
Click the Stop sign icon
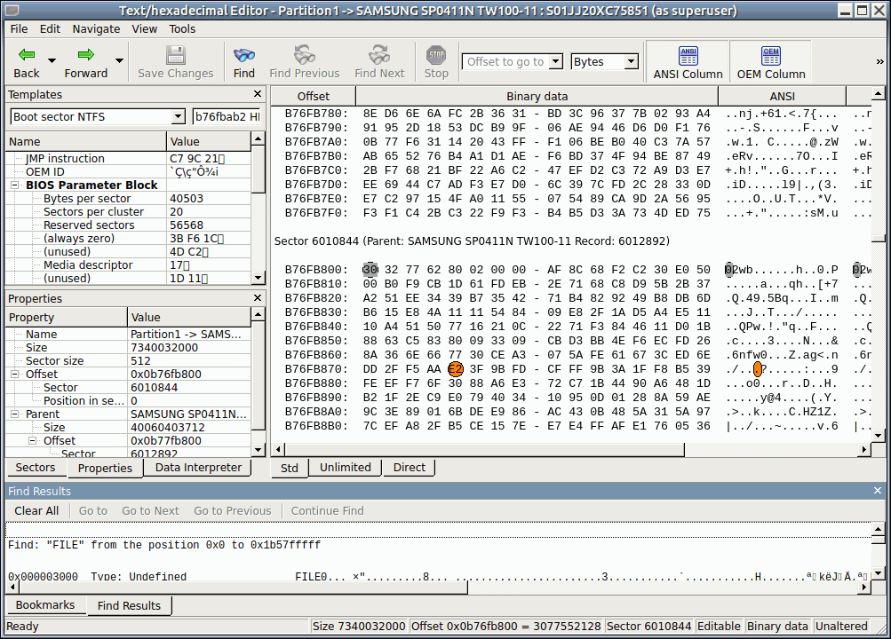coord(436,55)
